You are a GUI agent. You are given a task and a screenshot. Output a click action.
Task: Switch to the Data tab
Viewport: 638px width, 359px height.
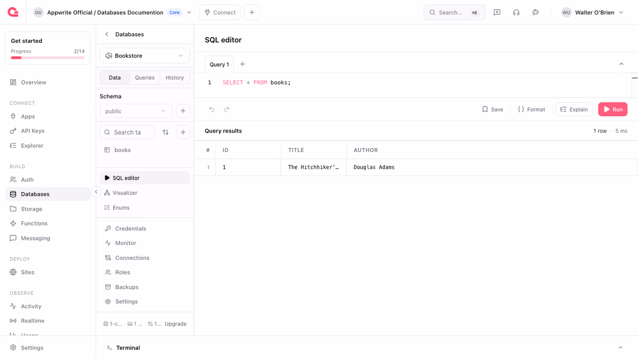coord(115,78)
